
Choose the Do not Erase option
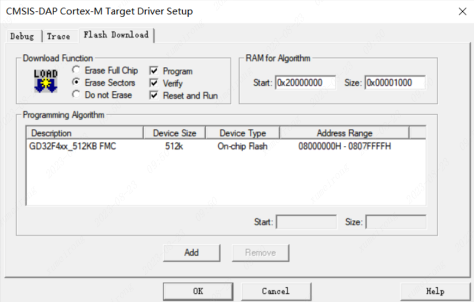pos(76,95)
